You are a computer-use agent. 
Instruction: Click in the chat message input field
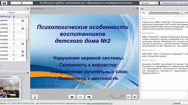tap(164, 94)
